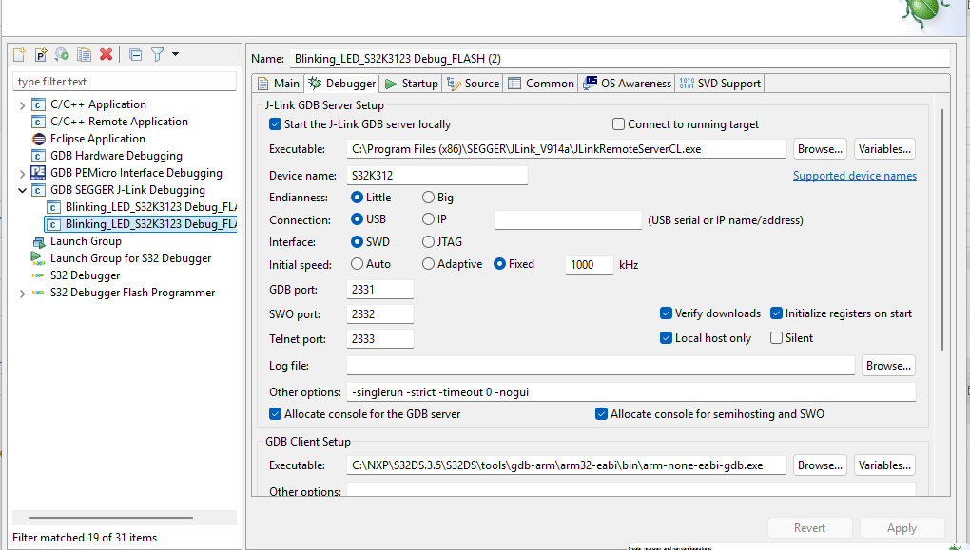The height and width of the screenshot is (550, 970).
Task: Select SWD interface
Action: (x=357, y=241)
